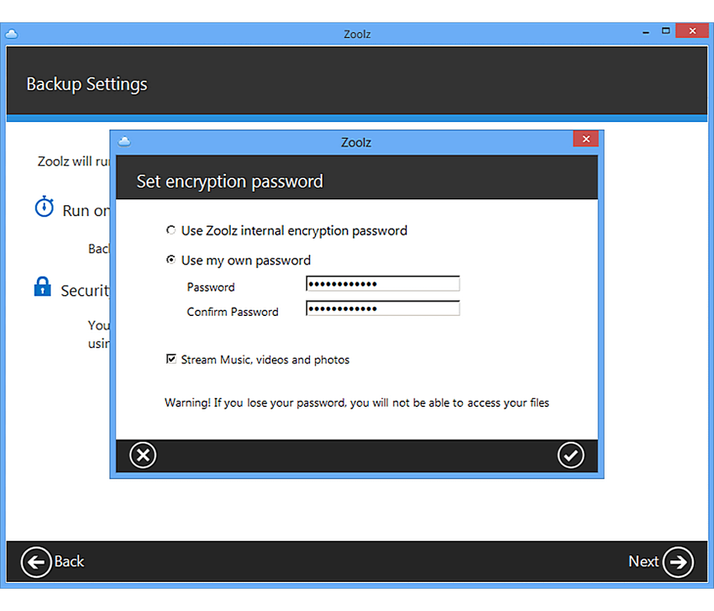Select the Use my own password option
Image resolution: width=714 pixels, height=611 pixels.
click(171, 260)
